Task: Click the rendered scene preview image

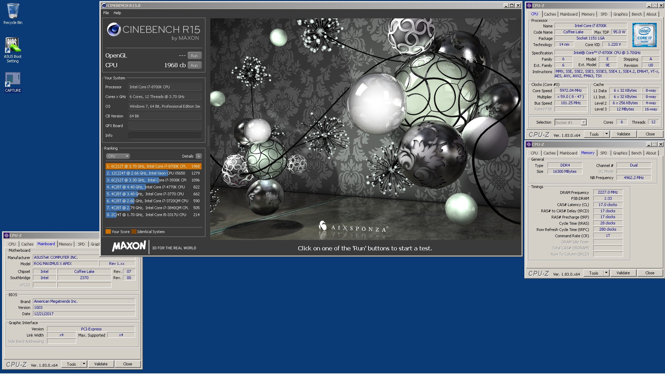Action: coord(365,129)
